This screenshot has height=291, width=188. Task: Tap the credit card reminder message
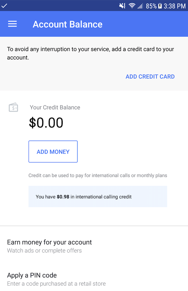pyautogui.click(x=91, y=53)
